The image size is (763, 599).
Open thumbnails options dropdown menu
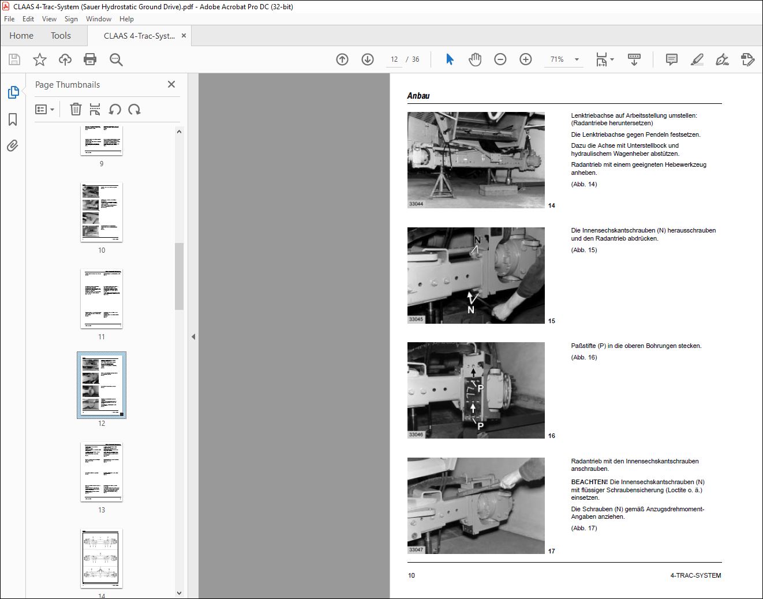(x=45, y=109)
